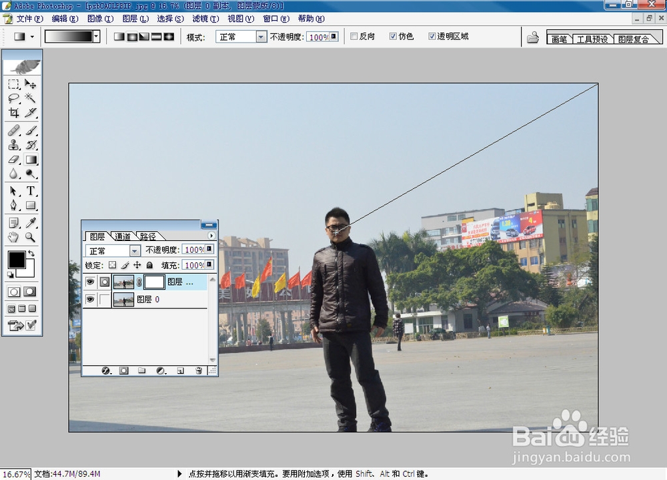Reset default foreground and background colors
The width and height of the screenshot is (667, 480).
[11, 275]
